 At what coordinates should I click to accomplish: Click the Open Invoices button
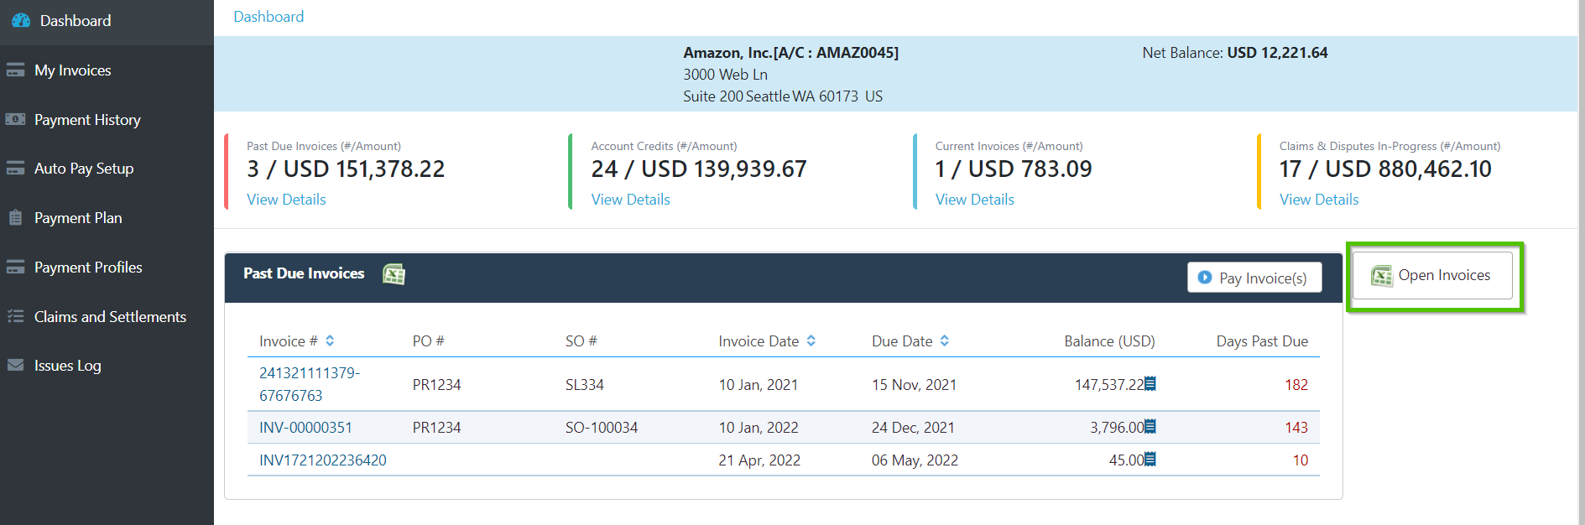click(1432, 275)
